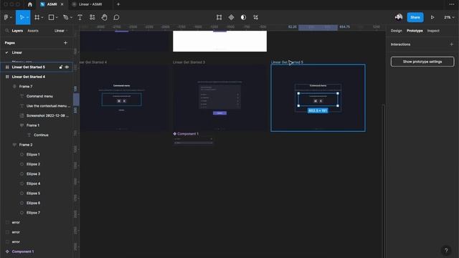Open the top-right ellipsis menu

coord(452,4)
